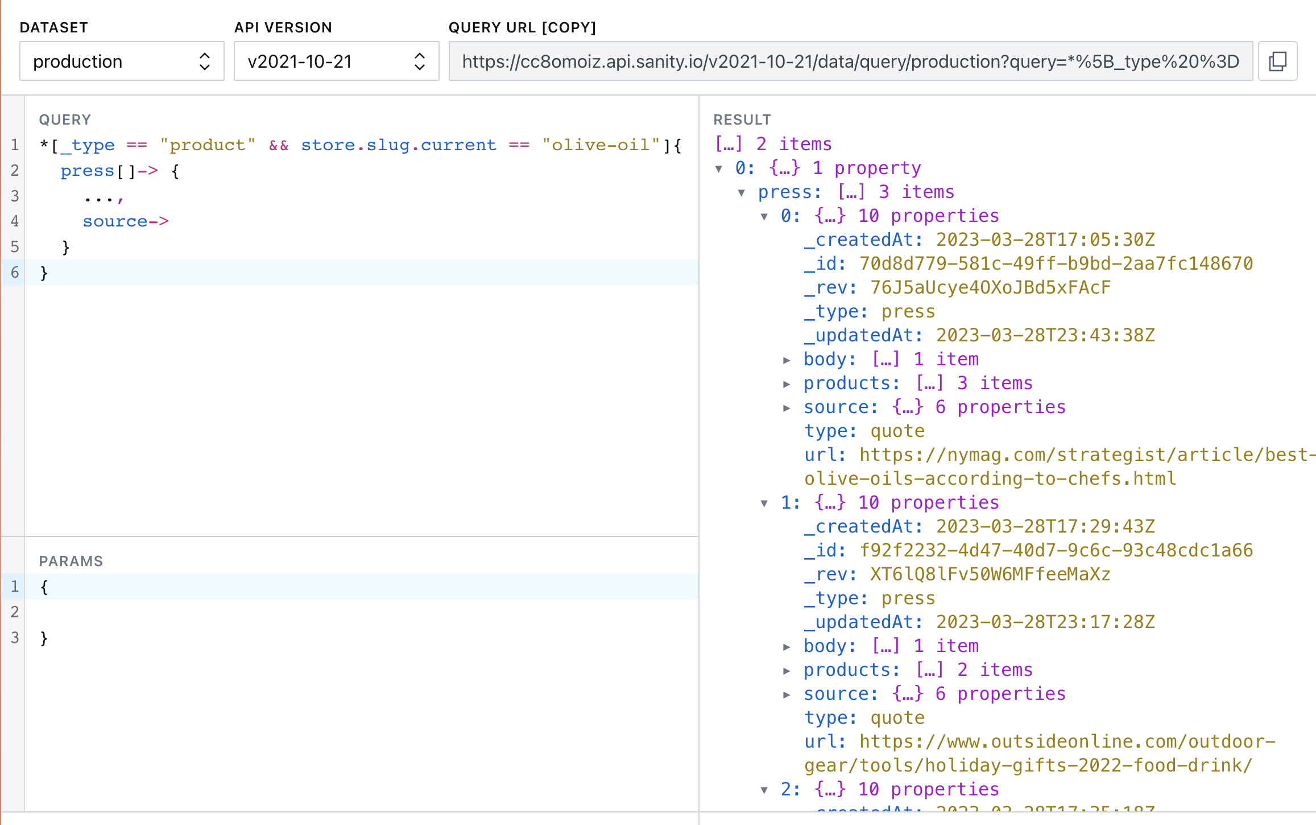1316x825 pixels.
Task: Expand products array with 3 items
Action: pyautogui.click(x=787, y=383)
